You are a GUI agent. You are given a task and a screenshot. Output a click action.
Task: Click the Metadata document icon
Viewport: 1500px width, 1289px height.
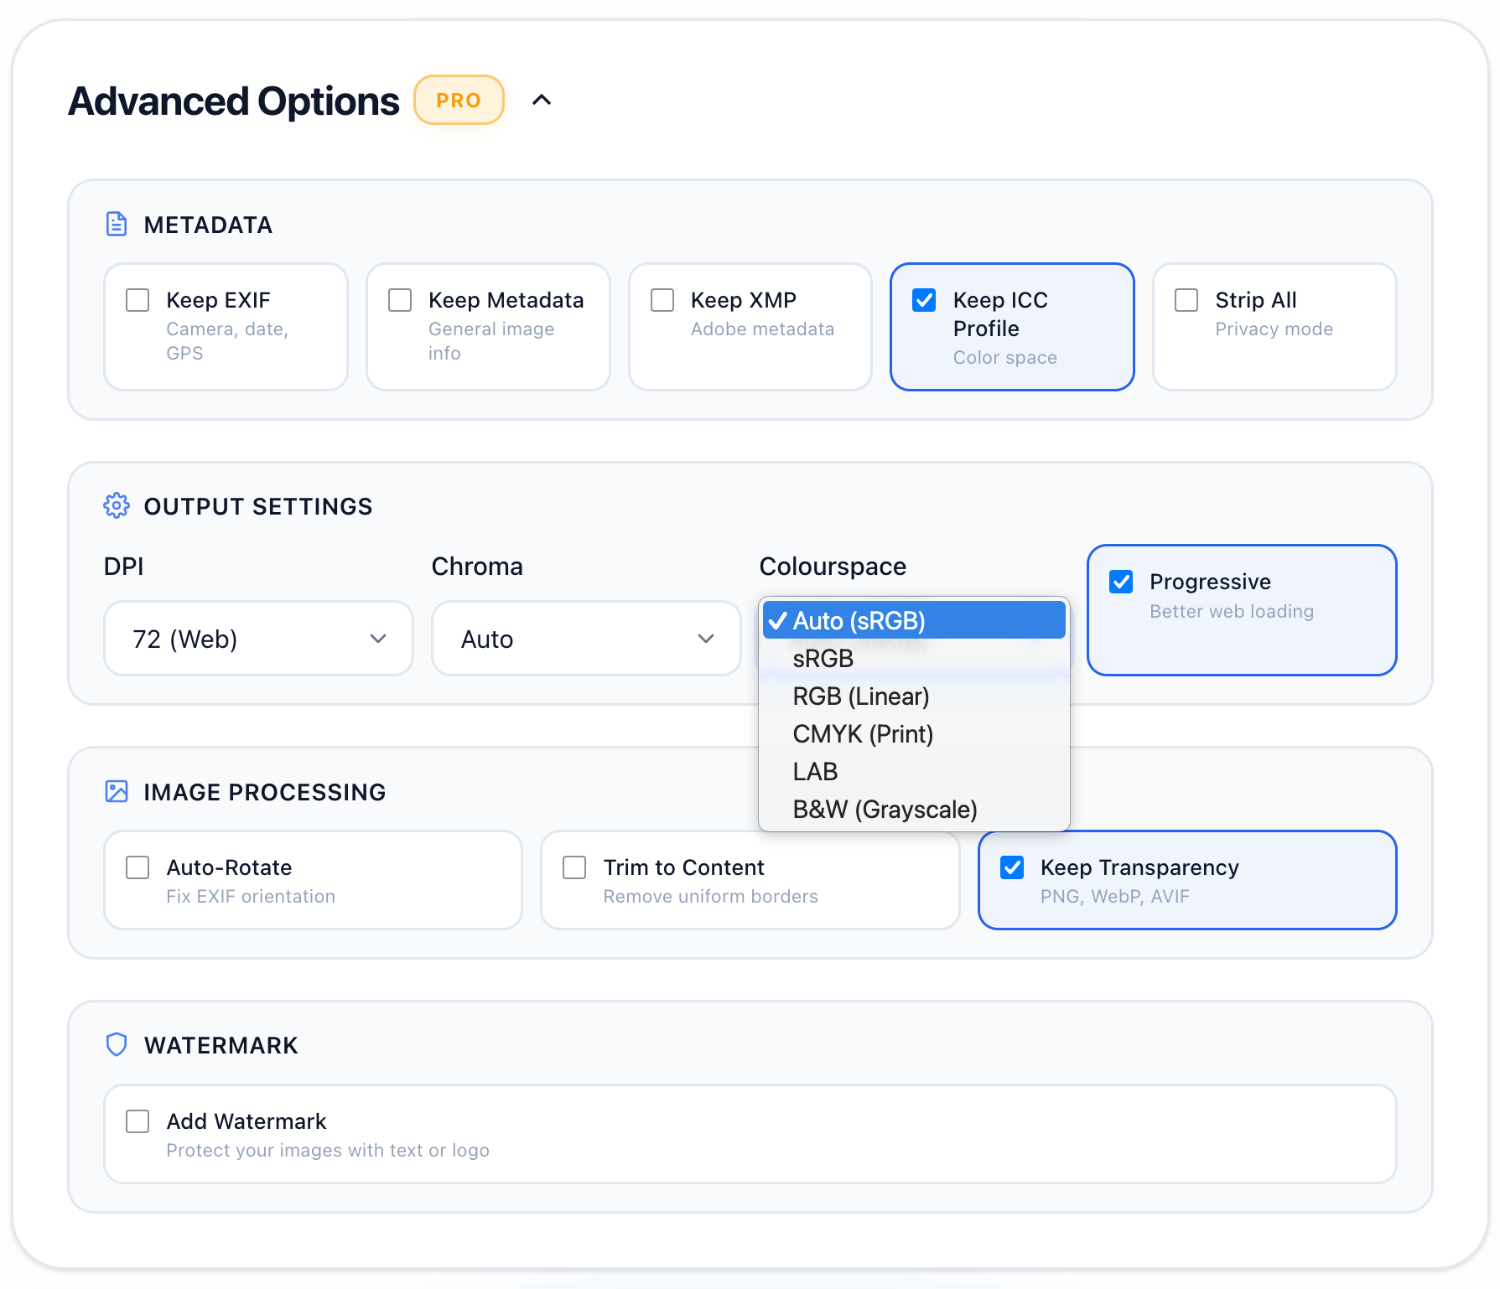click(117, 224)
